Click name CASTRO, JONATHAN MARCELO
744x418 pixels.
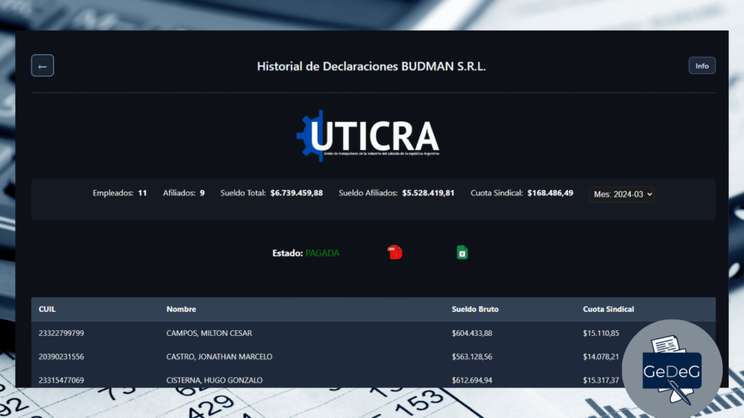(219, 356)
